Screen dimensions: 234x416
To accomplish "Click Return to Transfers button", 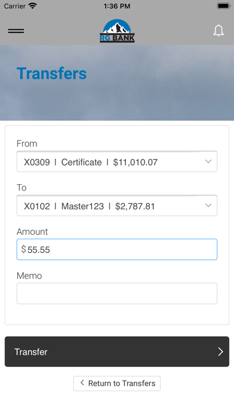I will tap(117, 383).
